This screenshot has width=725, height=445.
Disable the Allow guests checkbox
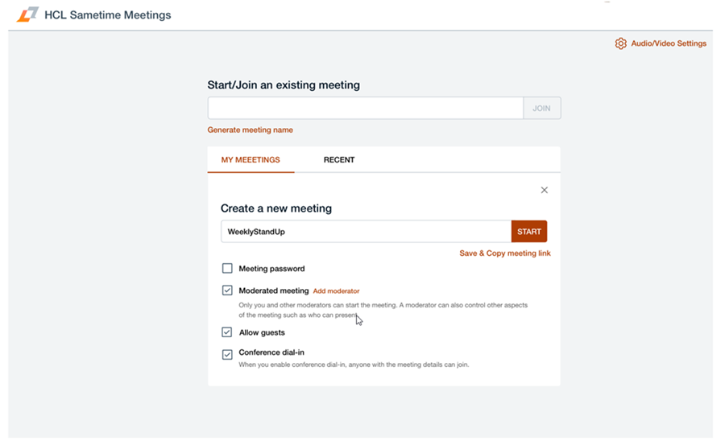coord(227,332)
